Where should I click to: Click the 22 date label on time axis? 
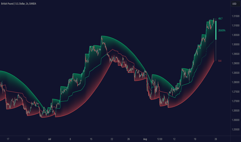(112, 139)
